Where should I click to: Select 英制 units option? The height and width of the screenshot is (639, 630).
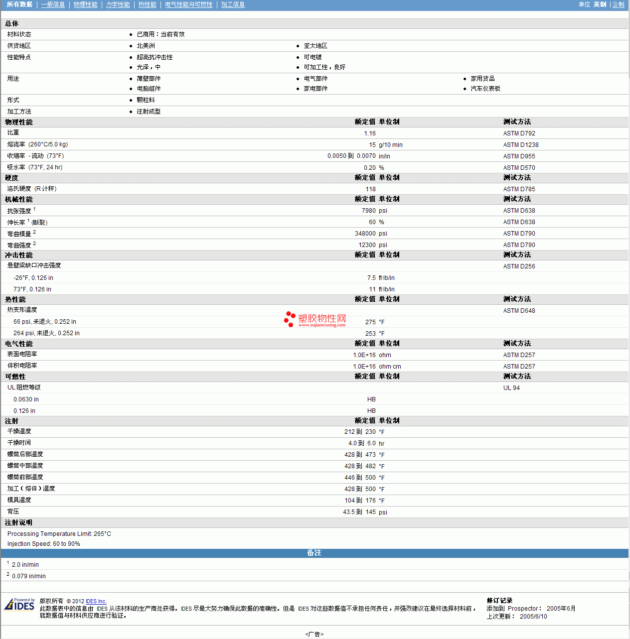pos(600,4)
